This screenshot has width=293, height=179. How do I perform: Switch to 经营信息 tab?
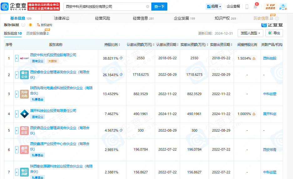coord(143,18)
